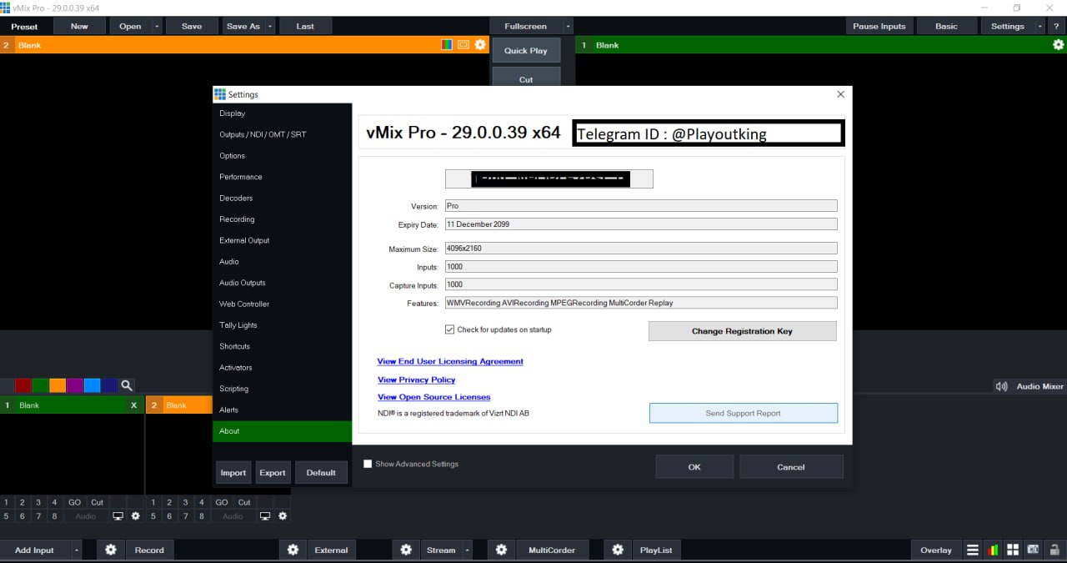1067x563 pixels.
Task: Open the Scripting settings category
Action: 283,389
